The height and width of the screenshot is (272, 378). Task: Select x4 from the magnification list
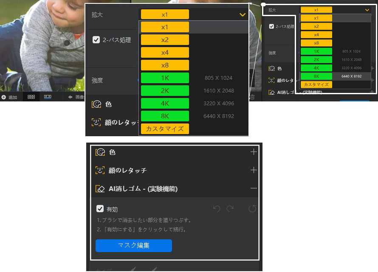[164, 52]
